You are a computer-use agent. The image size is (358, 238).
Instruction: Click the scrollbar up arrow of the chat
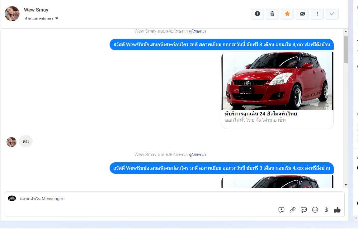(x=346, y=31)
